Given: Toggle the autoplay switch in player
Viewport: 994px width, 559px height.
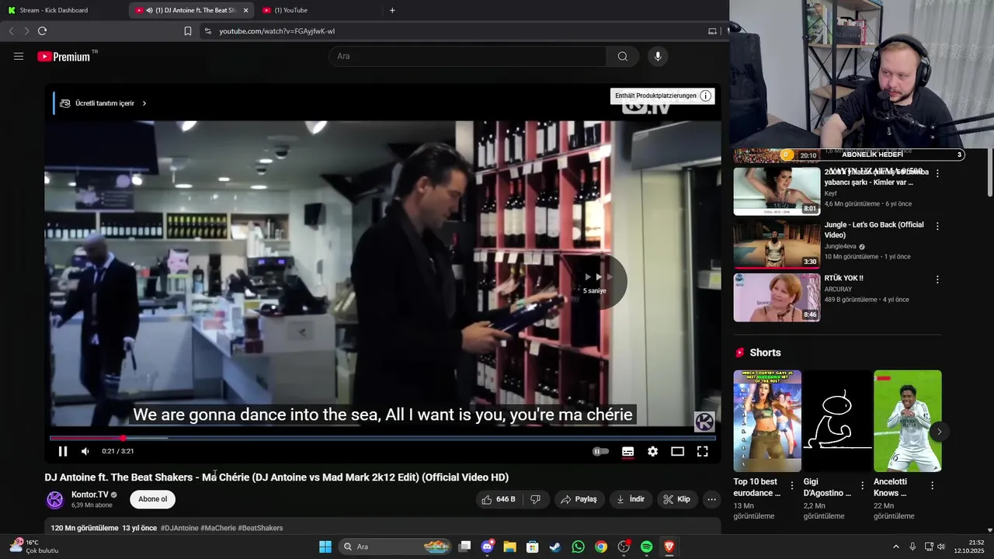Looking at the screenshot, I should [x=601, y=451].
